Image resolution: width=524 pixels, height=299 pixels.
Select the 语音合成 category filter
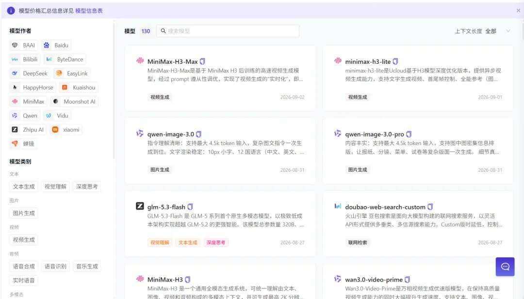(x=24, y=267)
